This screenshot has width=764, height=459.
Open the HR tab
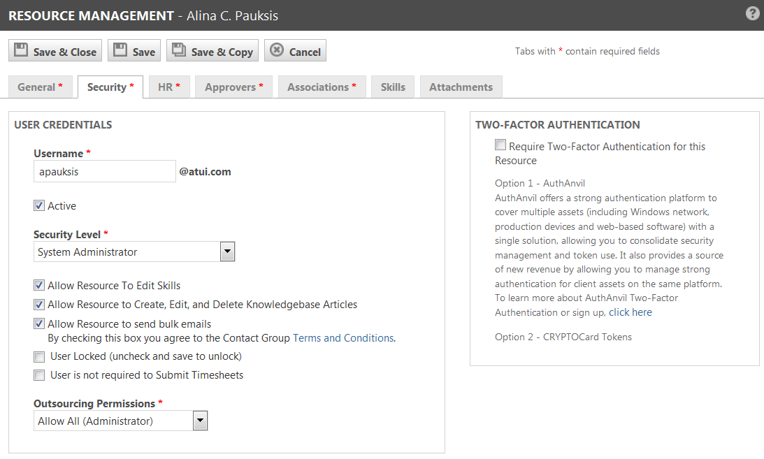pos(168,87)
